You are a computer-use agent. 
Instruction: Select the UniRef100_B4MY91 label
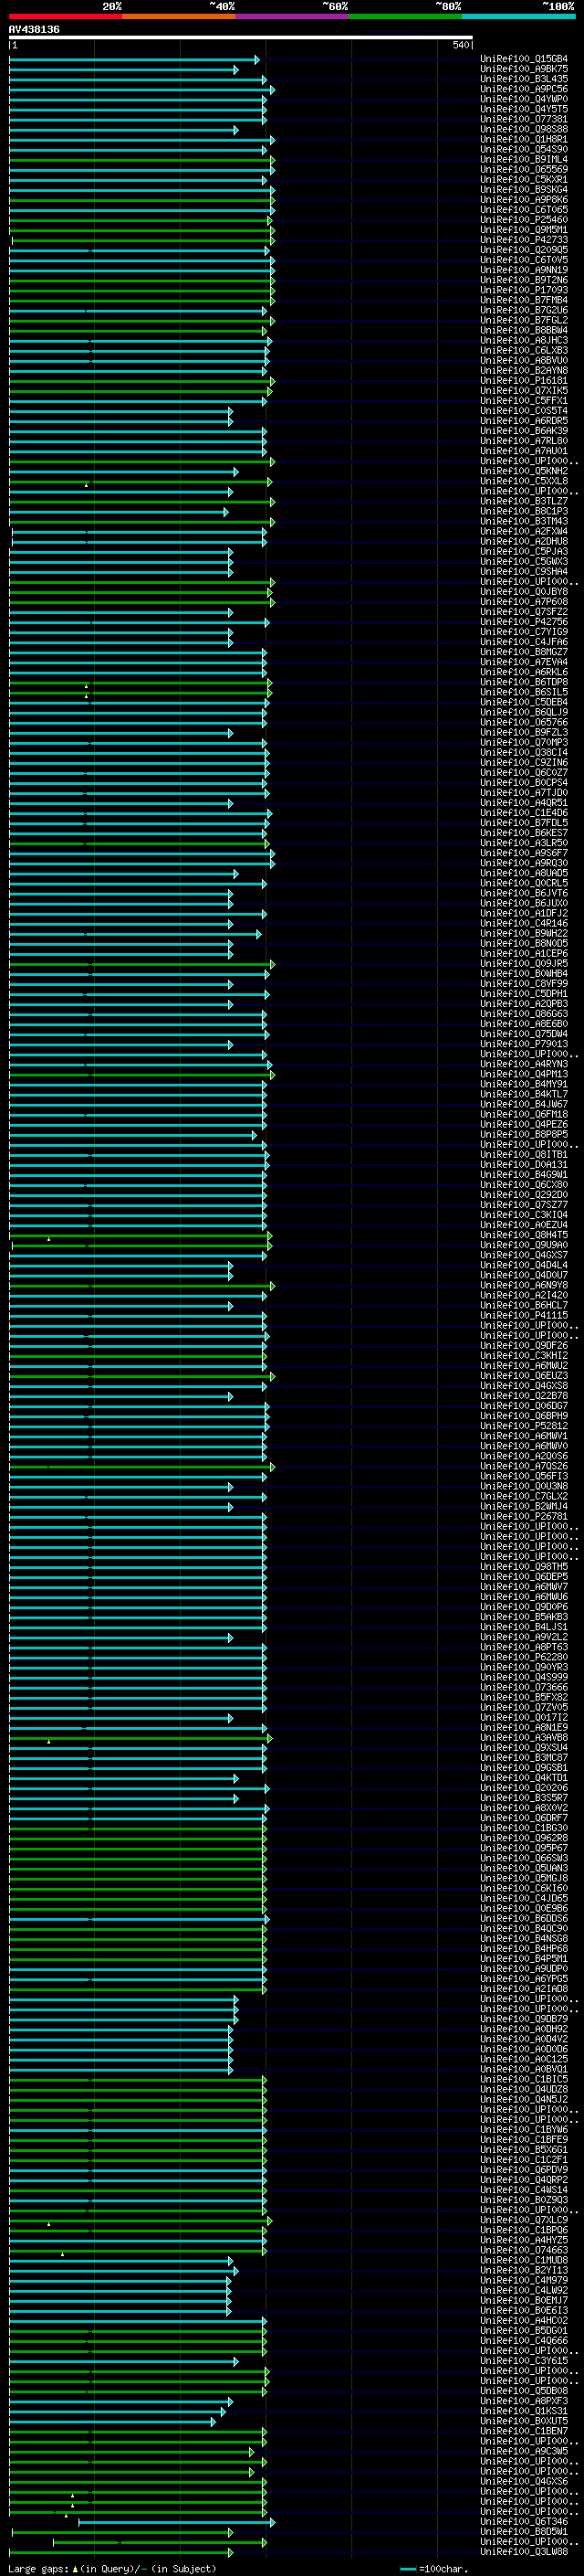tap(524, 1084)
